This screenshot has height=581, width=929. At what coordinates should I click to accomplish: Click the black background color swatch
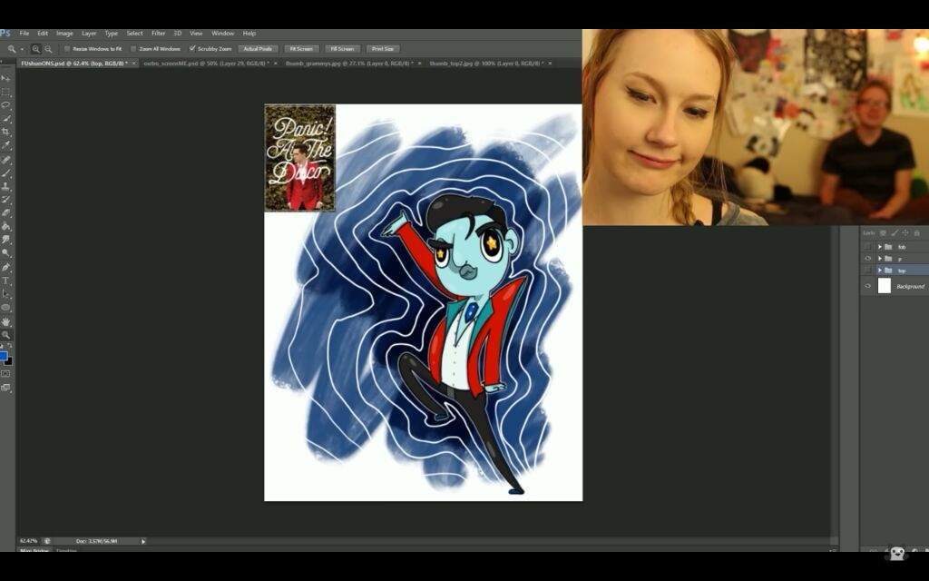coord(9,361)
